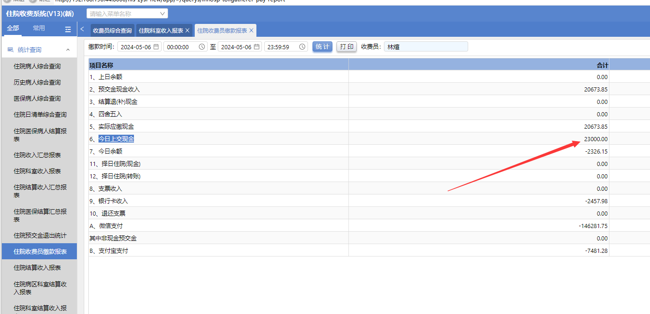Open the start time clock icon
This screenshot has height=314, width=650.
pos(202,47)
